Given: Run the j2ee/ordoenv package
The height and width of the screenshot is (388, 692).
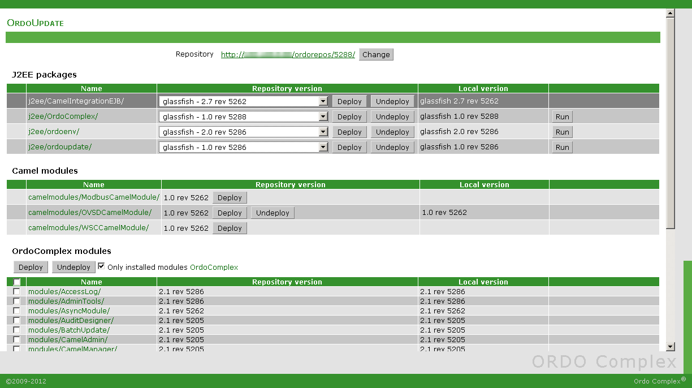Looking at the screenshot, I should 562,132.
